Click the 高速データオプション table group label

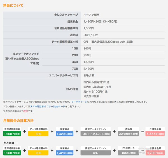[22, 59]
